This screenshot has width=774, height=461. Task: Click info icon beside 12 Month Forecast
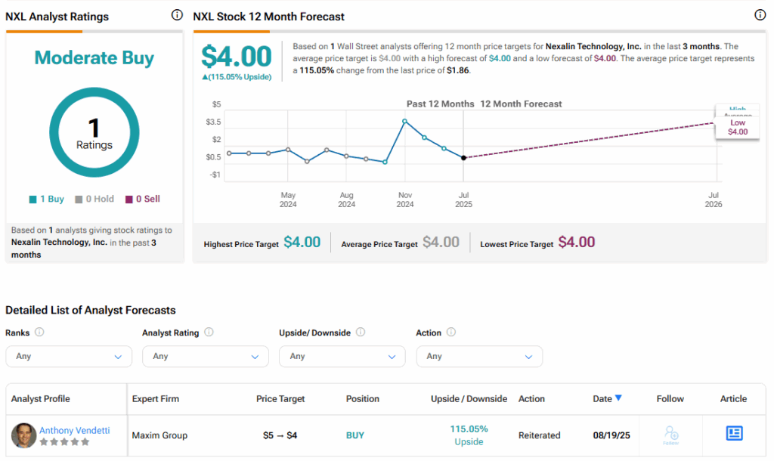[x=760, y=15]
